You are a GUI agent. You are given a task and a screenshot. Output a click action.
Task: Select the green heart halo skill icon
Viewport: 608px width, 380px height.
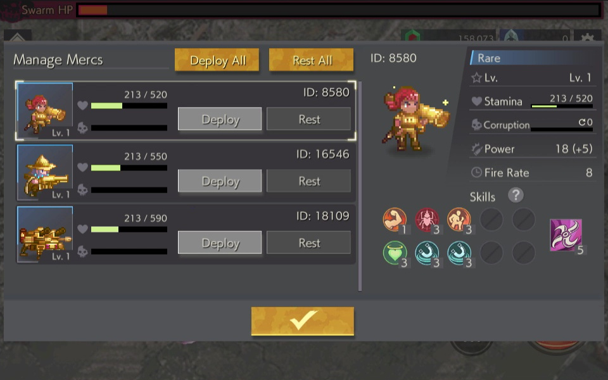(395, 253)
